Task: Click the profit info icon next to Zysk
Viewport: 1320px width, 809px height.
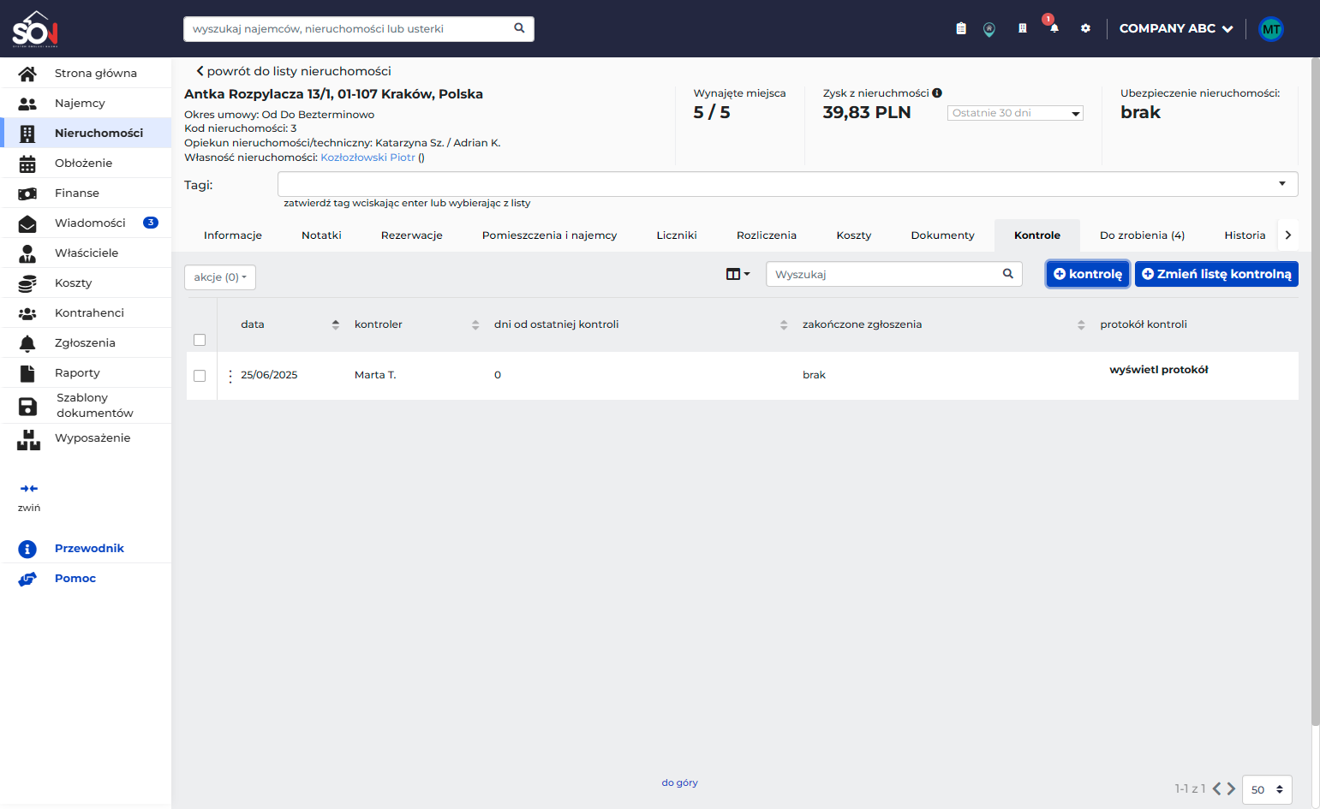Action: tap(937, 92)
